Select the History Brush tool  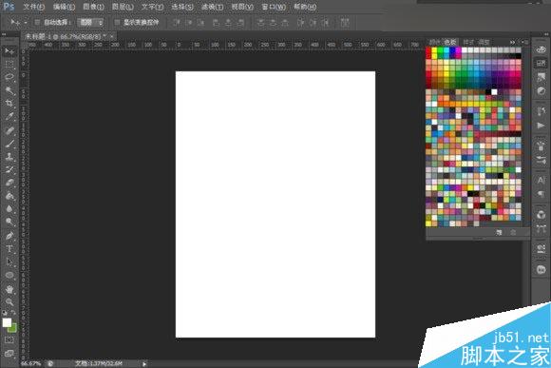[x=9, y=169]
